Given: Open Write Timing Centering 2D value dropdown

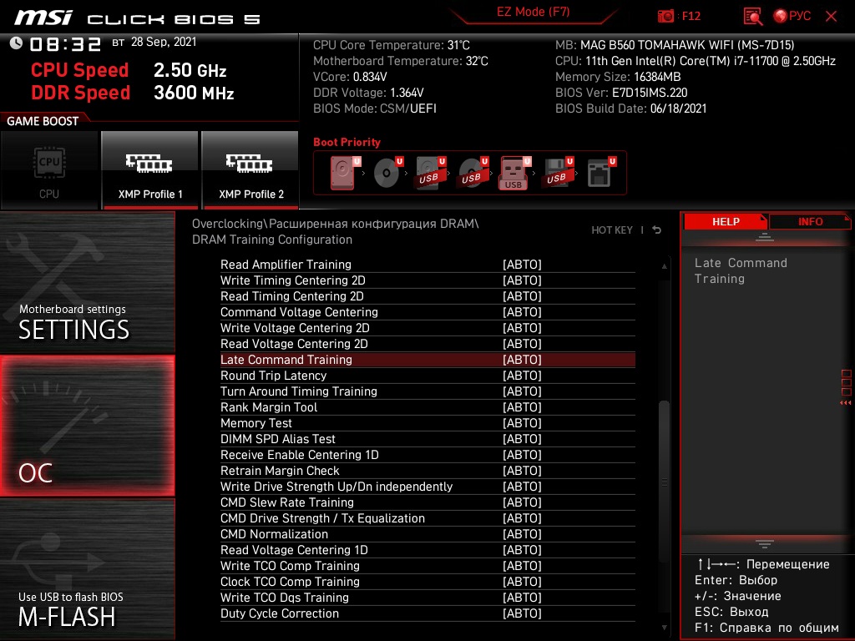Looking at the screenshot, I should point(522,280).
